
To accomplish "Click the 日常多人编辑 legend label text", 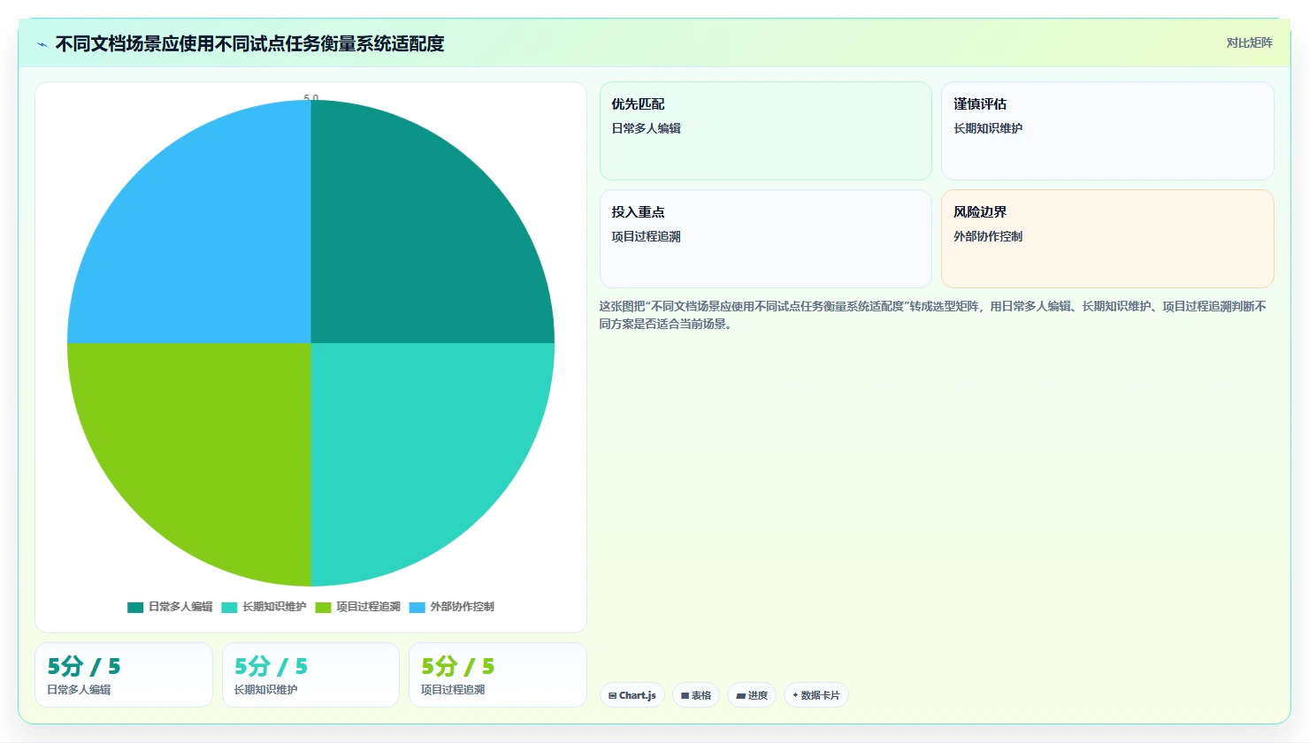I will pos(180,607).
